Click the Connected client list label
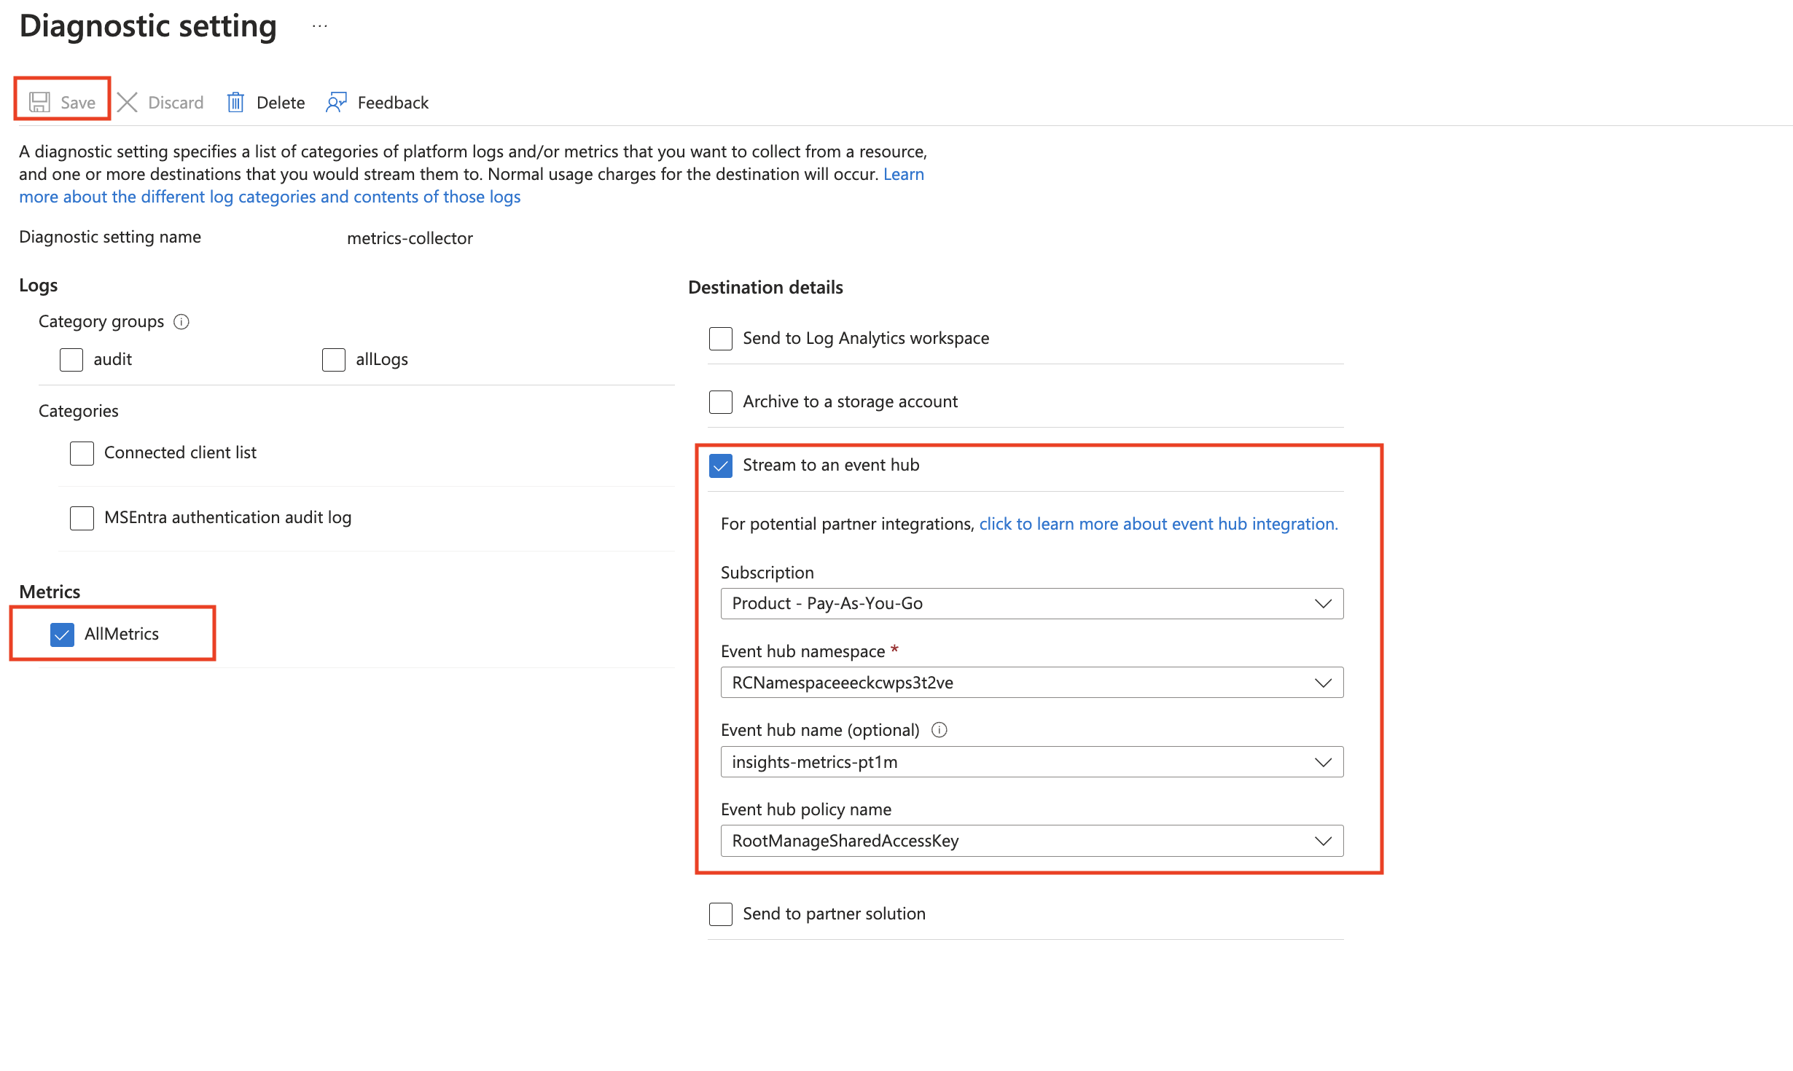 click(180, 452)
